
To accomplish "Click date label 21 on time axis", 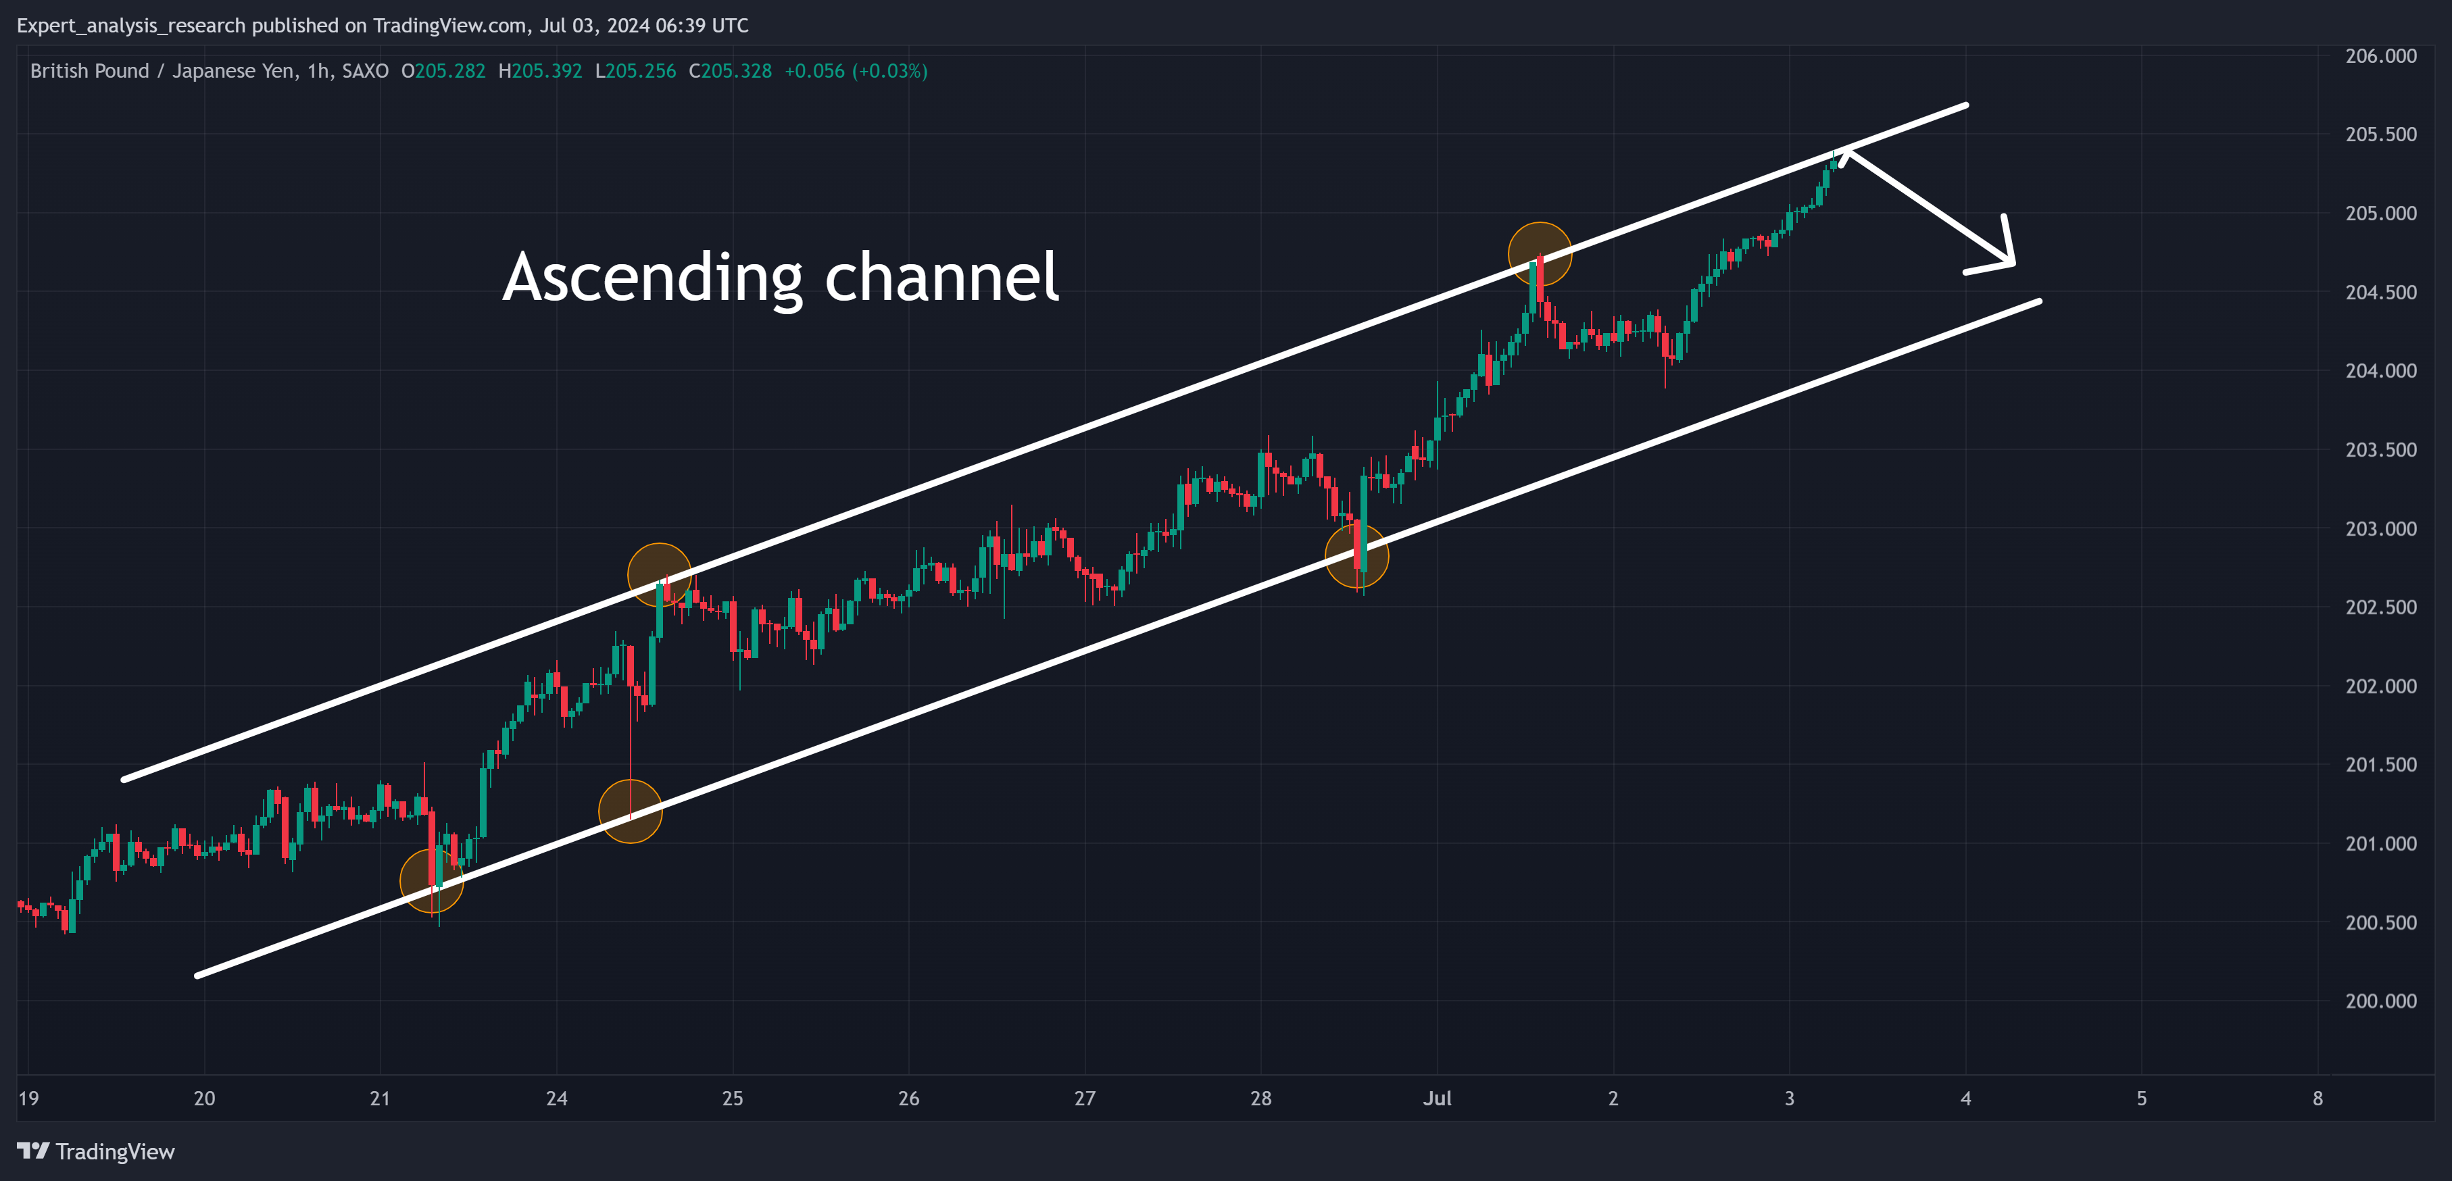I will pyautogui.click(x=380, y=1098).
